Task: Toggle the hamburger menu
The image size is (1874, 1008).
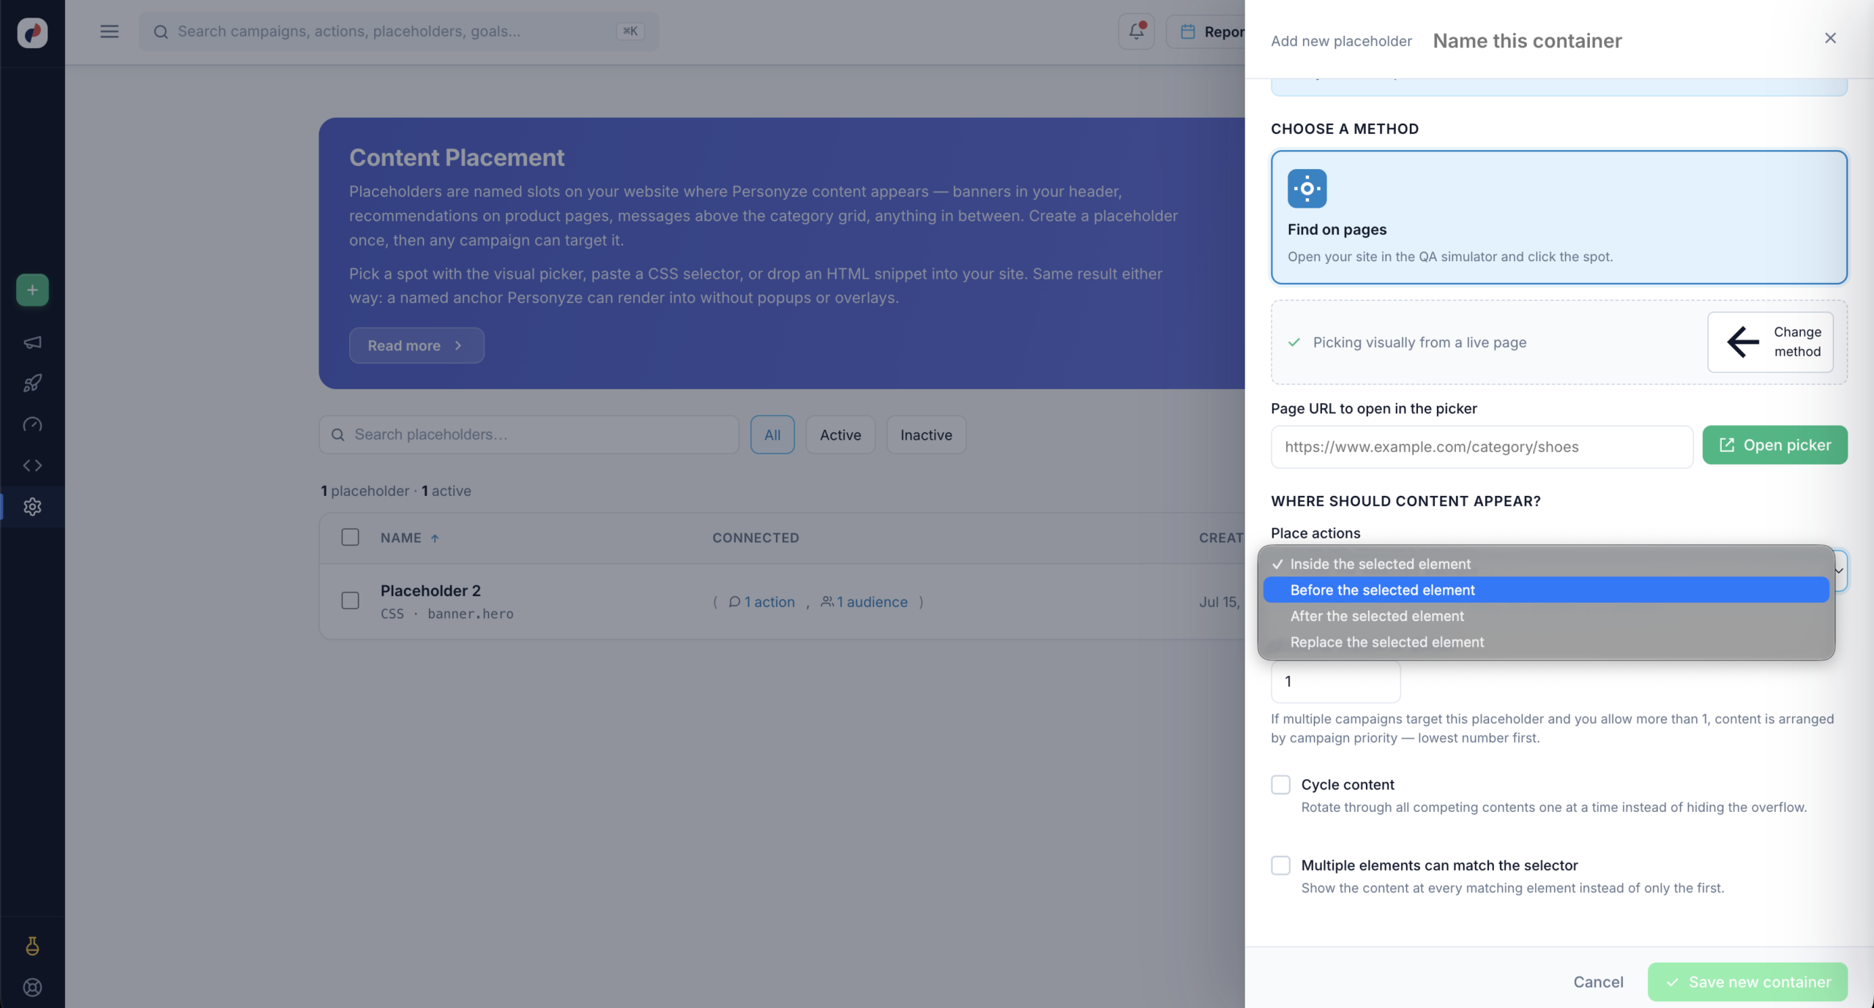Action: click(x=109, y=31)
